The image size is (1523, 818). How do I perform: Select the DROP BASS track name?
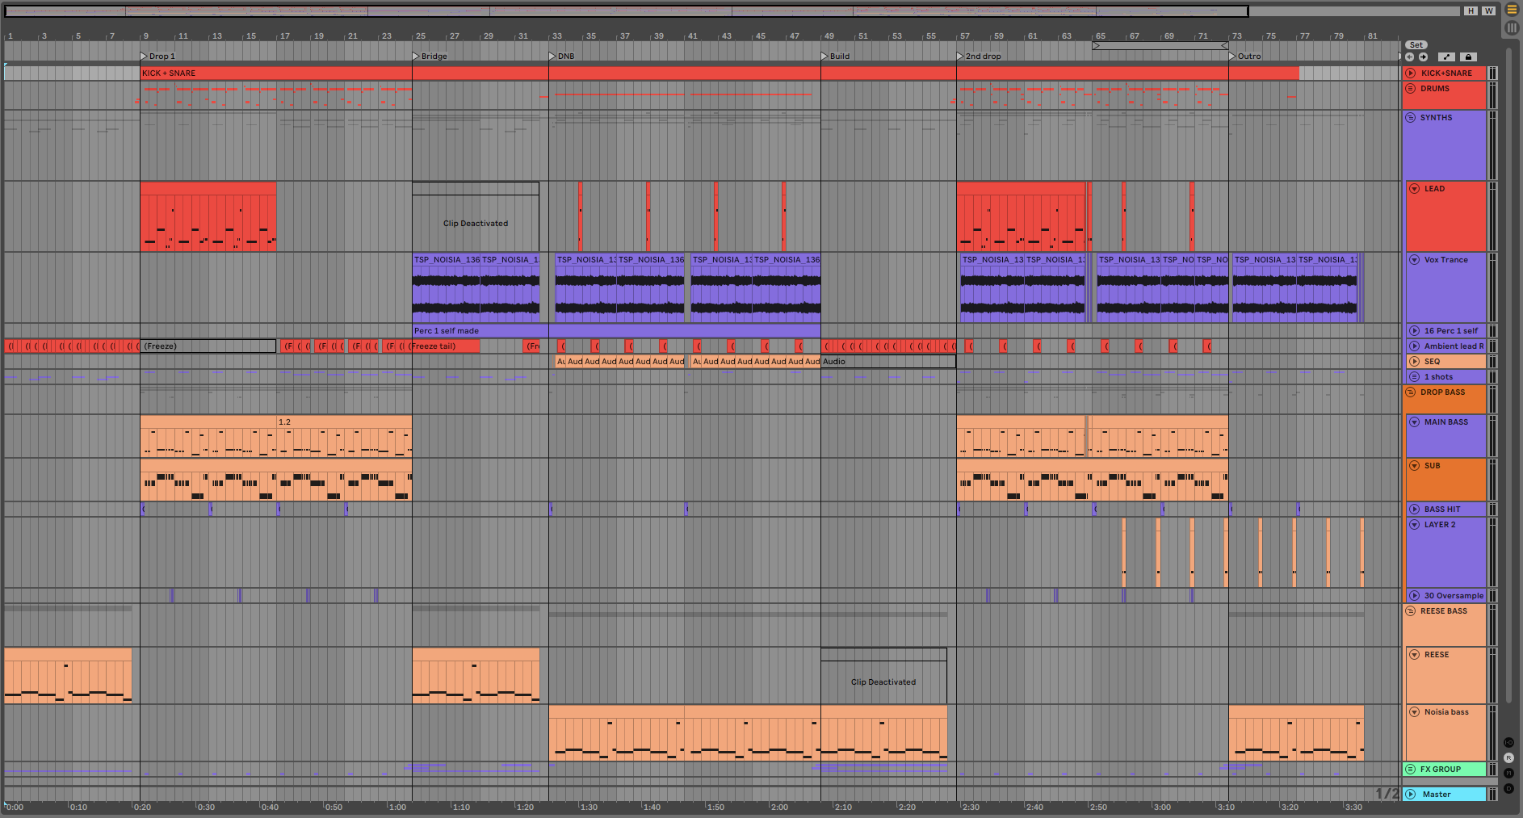coord(1442,392)
